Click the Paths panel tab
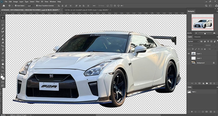Screen dimensions: 218x116 click(189, 87)
